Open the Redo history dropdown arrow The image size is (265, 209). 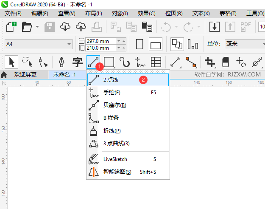coord(199,27)
